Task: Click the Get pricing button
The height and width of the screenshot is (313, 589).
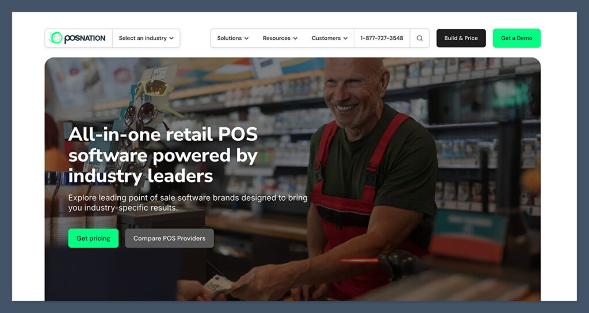Action: [93, 238]
